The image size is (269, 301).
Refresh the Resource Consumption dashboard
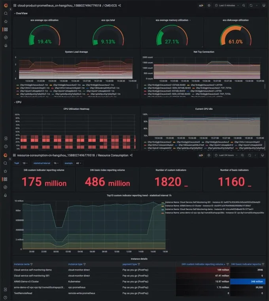250,155
